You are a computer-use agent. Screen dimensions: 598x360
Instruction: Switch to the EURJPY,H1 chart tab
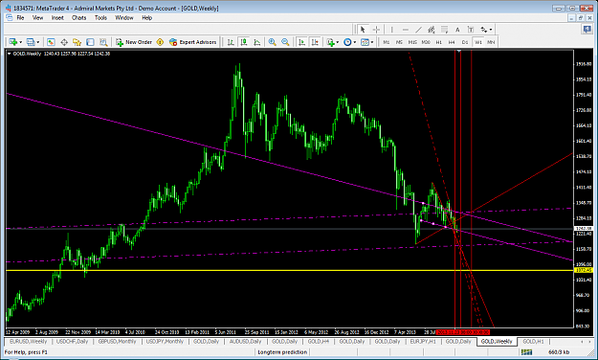423,341
